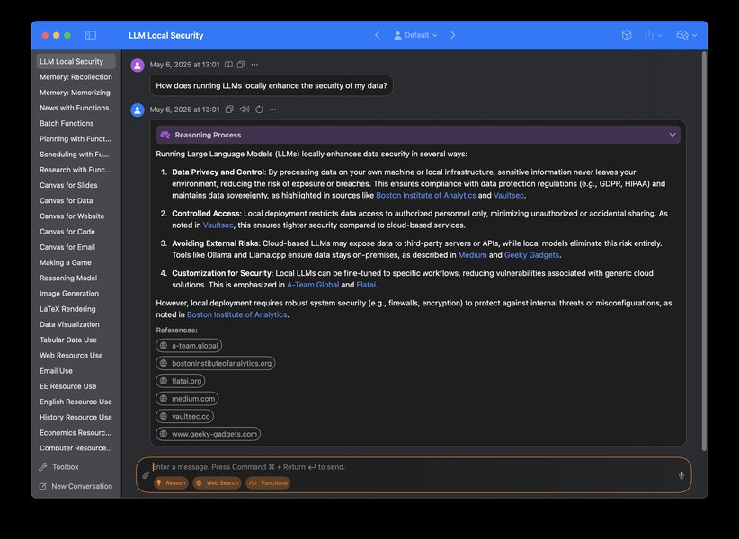Open Boston Institute of Analytics link in last paragraph
The width and height of the screenshot is (739, 539).
237,315
